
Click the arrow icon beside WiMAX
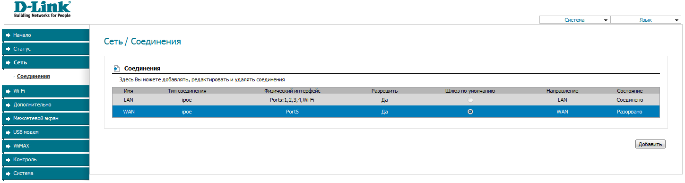click(x=8, y=146)
